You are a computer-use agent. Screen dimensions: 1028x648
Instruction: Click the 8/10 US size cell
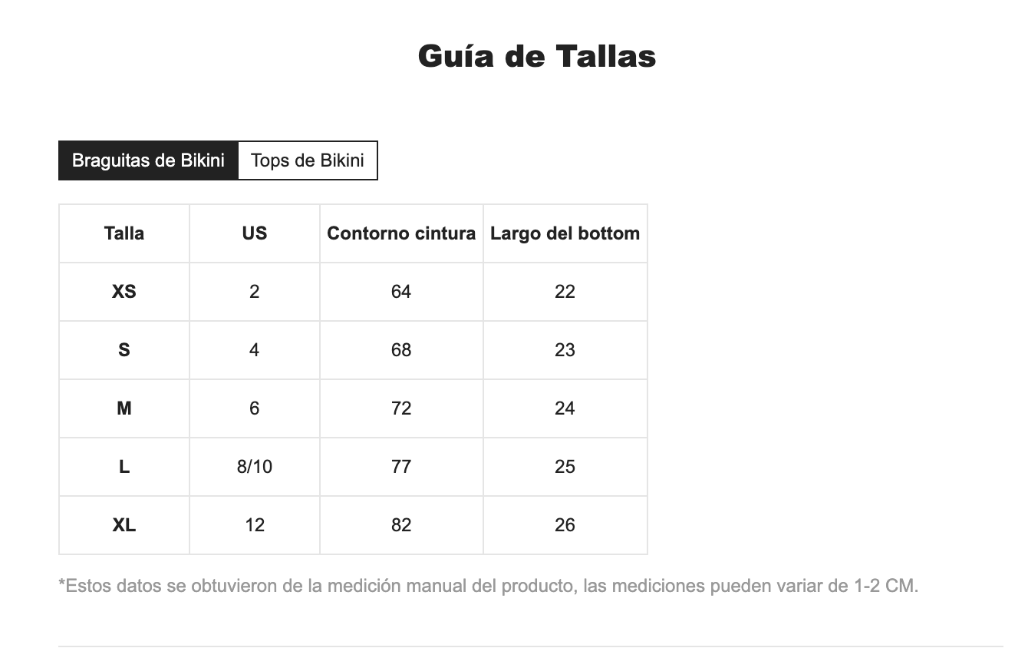pyautogui.click(x=255, y=467)
